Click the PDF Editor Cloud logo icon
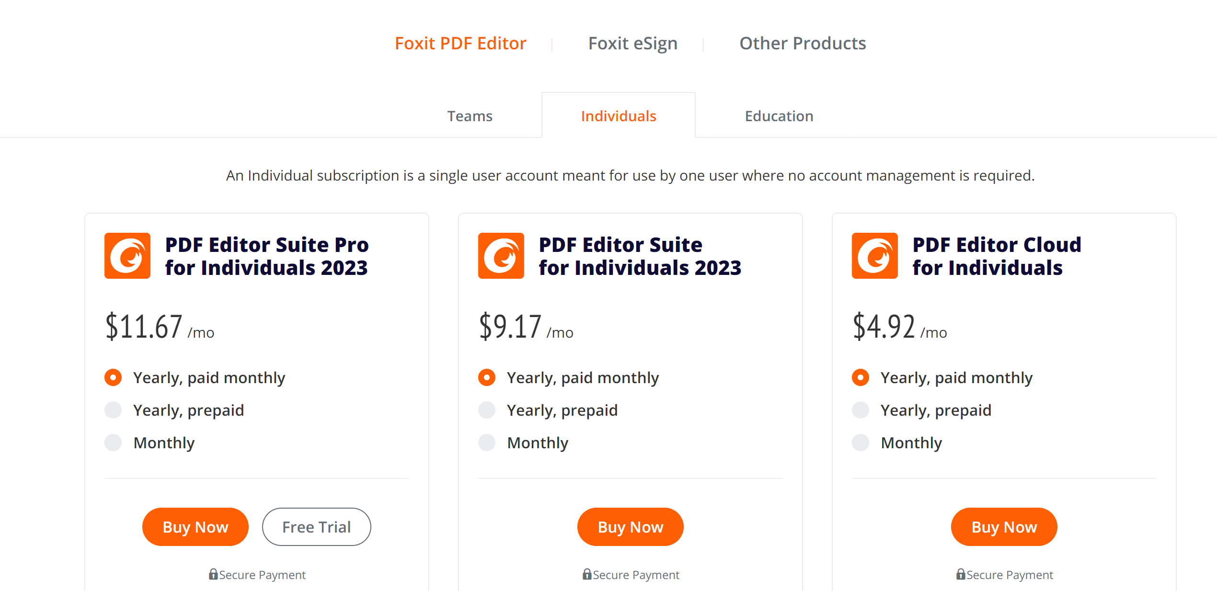1217x591 pixels. click(x=874, y=255)
